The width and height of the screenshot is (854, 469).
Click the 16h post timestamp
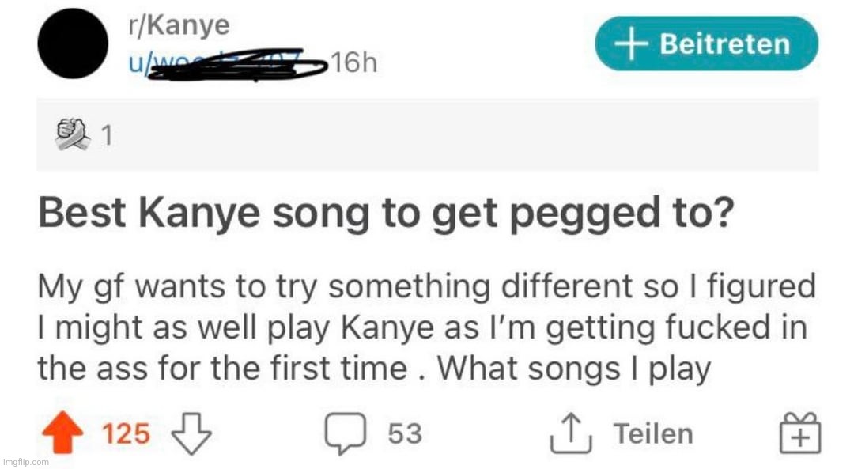pyautogui.click(x=353, y=63)
